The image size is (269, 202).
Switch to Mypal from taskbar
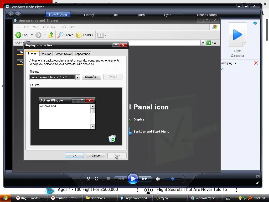pos(170,198)
